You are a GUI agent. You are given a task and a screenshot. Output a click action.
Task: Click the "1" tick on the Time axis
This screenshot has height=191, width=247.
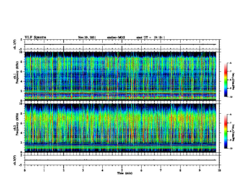click(x=44, y=170)
